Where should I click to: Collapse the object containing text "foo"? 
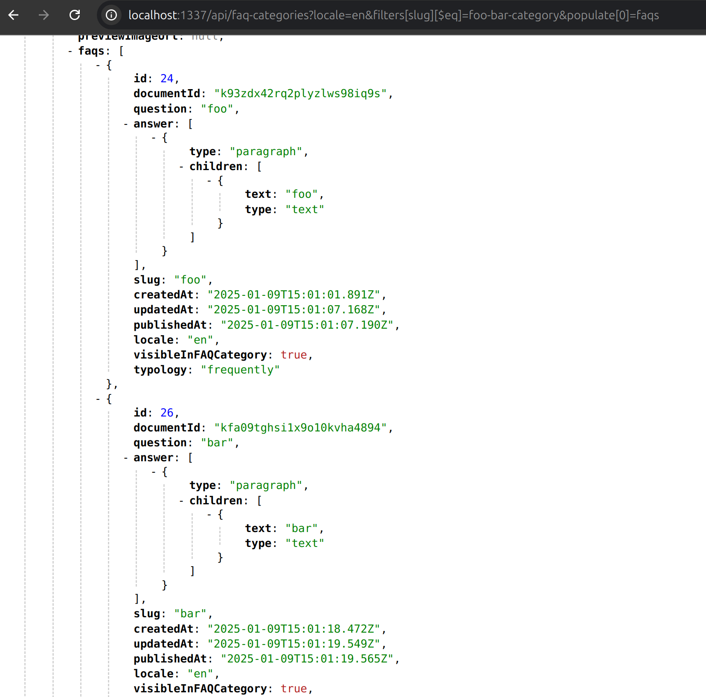[x=209, y=181]
